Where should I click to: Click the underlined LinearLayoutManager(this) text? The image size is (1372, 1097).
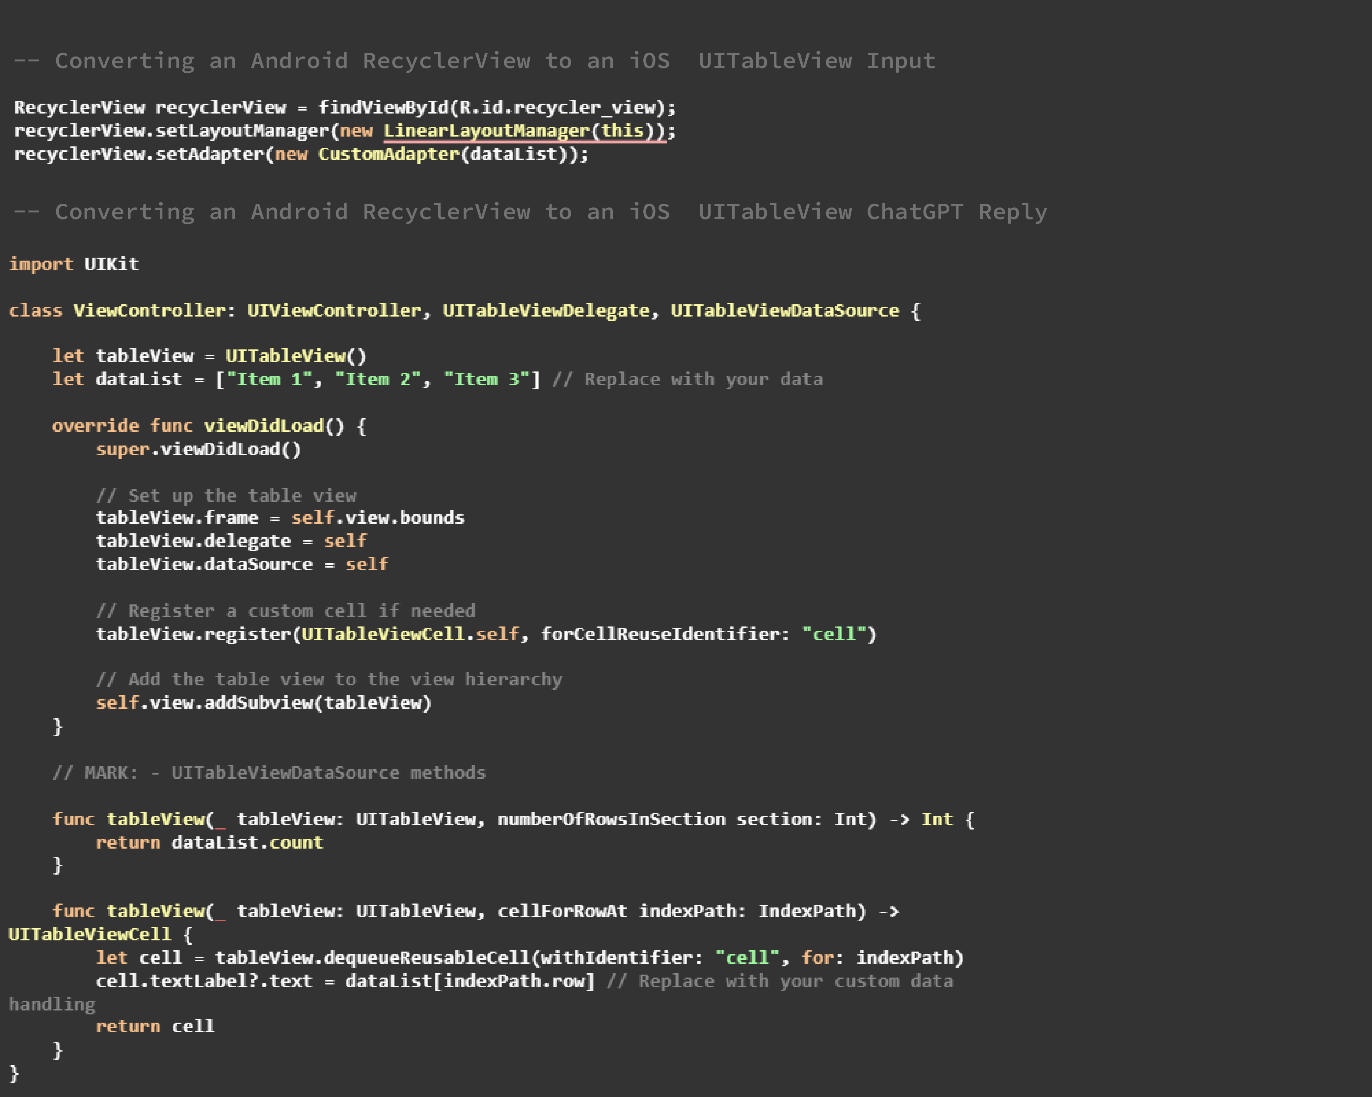tap(524, 130)
